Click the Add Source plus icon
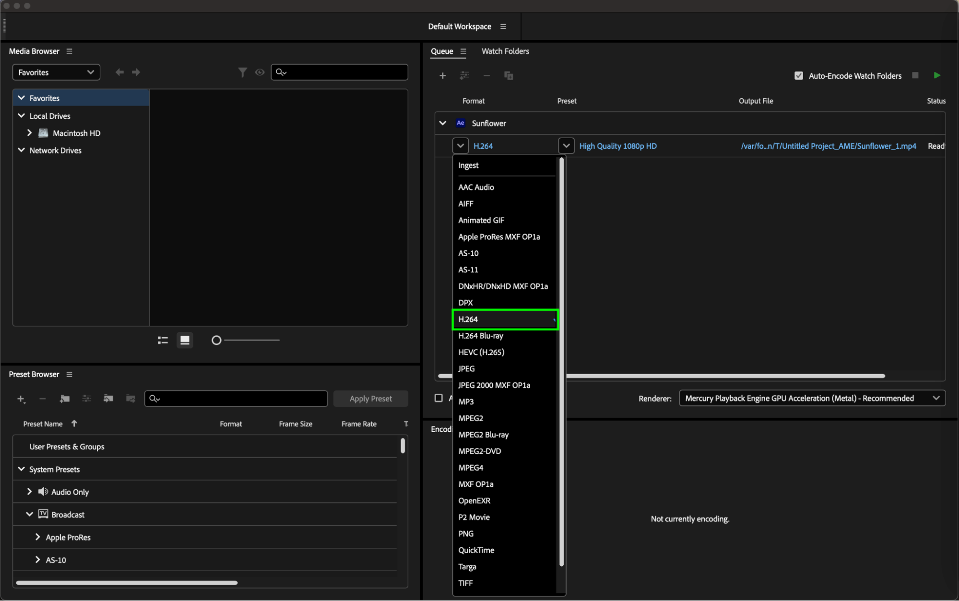 (x=442, y=76)
